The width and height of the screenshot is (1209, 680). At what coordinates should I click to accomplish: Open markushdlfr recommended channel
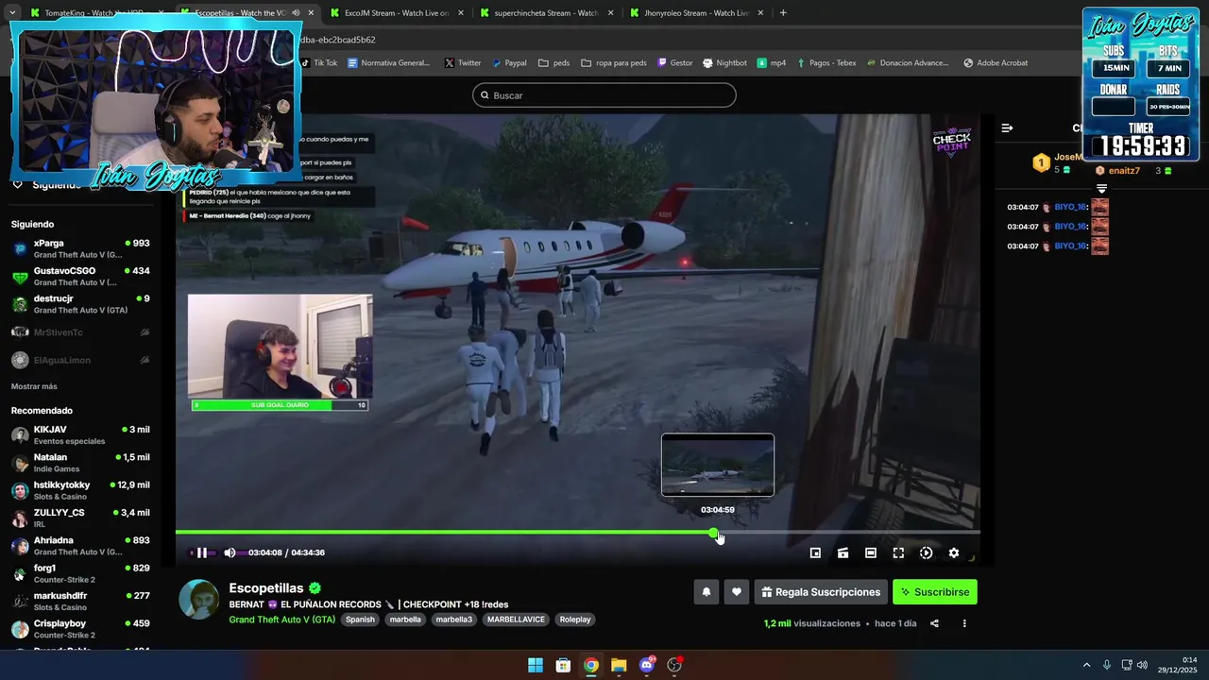click(80, 602)
